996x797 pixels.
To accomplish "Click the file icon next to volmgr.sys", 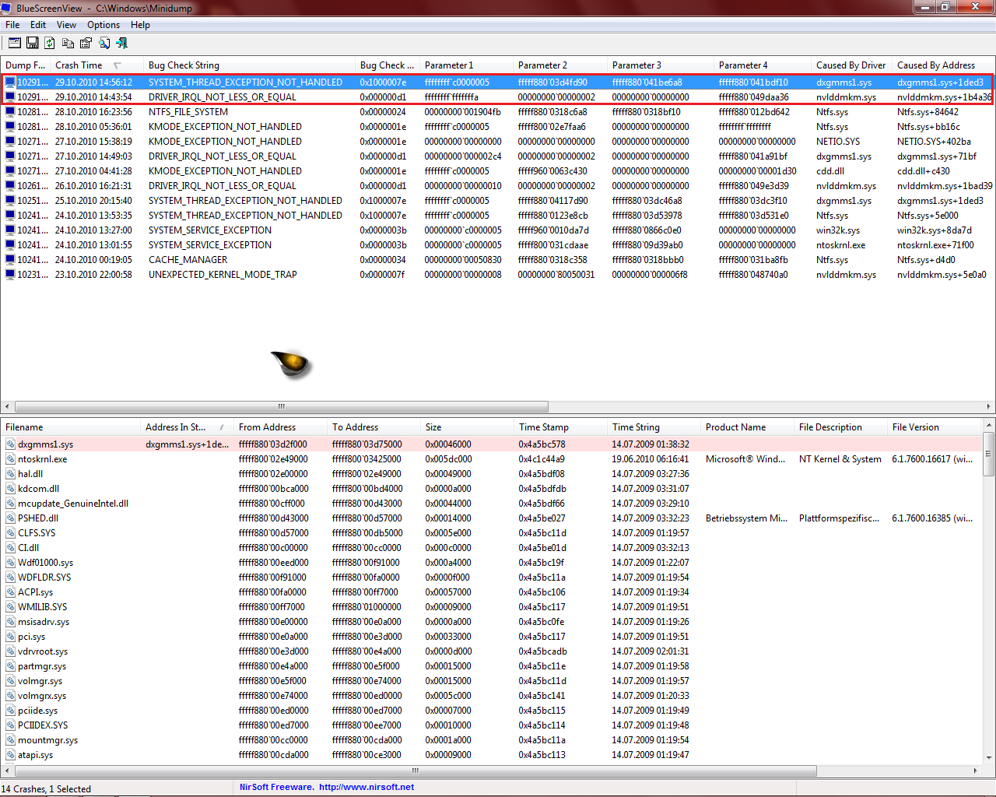I will [x=11, y=681].
